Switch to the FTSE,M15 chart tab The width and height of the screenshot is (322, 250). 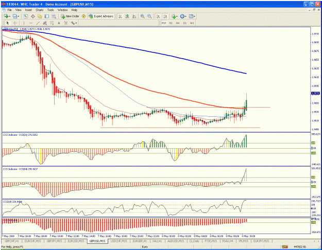pos(211,241)
